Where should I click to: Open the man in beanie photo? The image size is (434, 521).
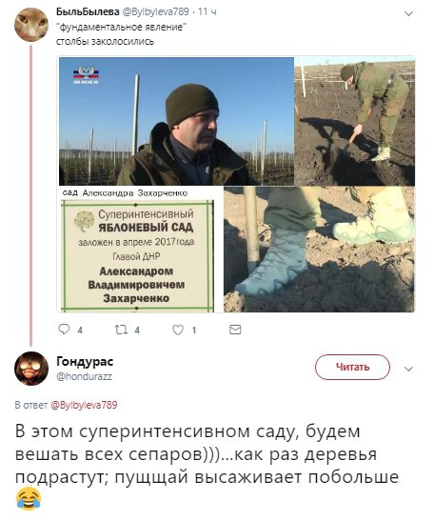coord(176,121)
